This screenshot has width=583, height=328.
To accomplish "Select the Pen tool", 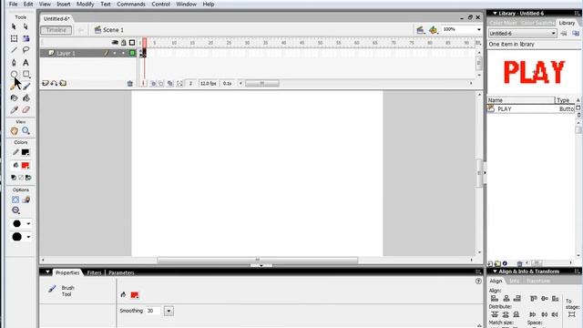I will pyautogui.click(x=14, y=62).
